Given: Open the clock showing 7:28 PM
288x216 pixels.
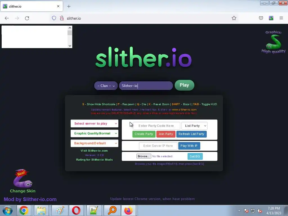Looking at the screenshot, I should click(274, 211).
